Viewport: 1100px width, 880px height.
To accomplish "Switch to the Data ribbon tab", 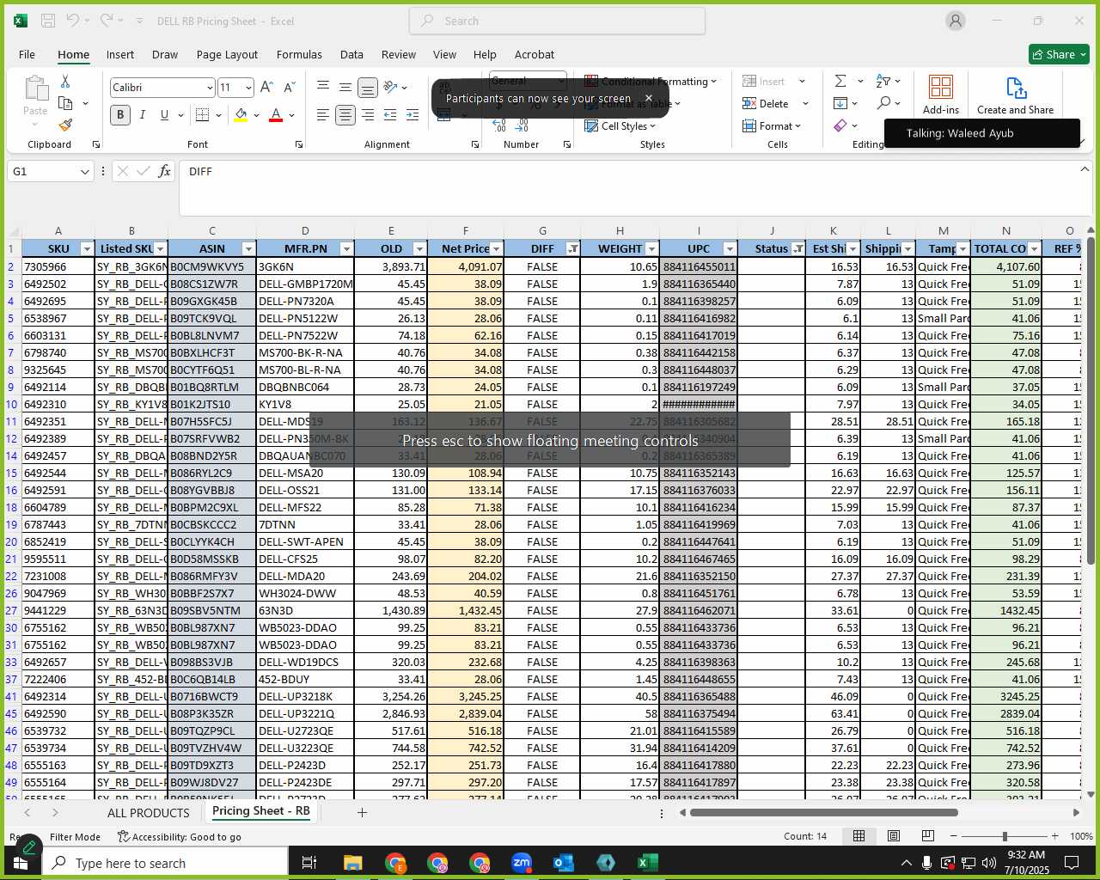I will (351, 54).
